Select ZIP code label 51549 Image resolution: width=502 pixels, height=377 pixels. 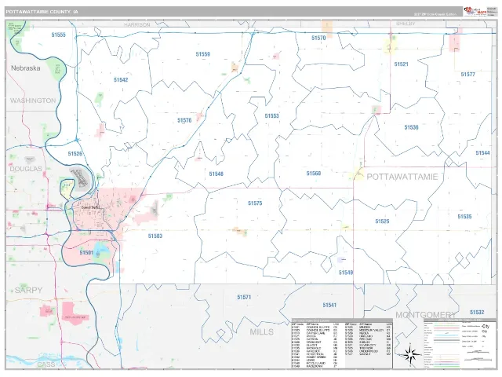tap(346, 273)
